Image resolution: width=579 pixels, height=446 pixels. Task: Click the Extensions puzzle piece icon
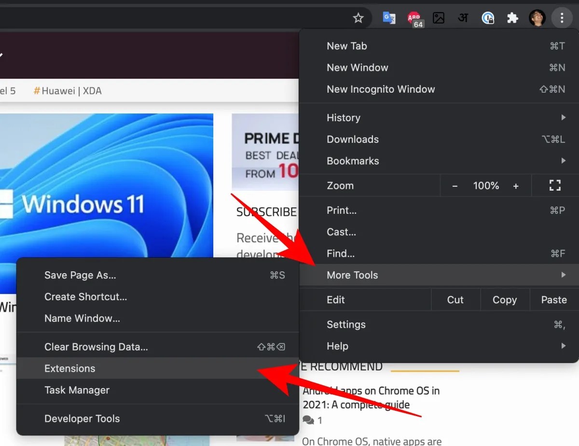512,18
